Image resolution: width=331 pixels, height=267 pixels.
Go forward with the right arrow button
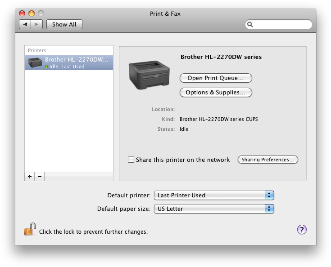[x=36, y=24]
